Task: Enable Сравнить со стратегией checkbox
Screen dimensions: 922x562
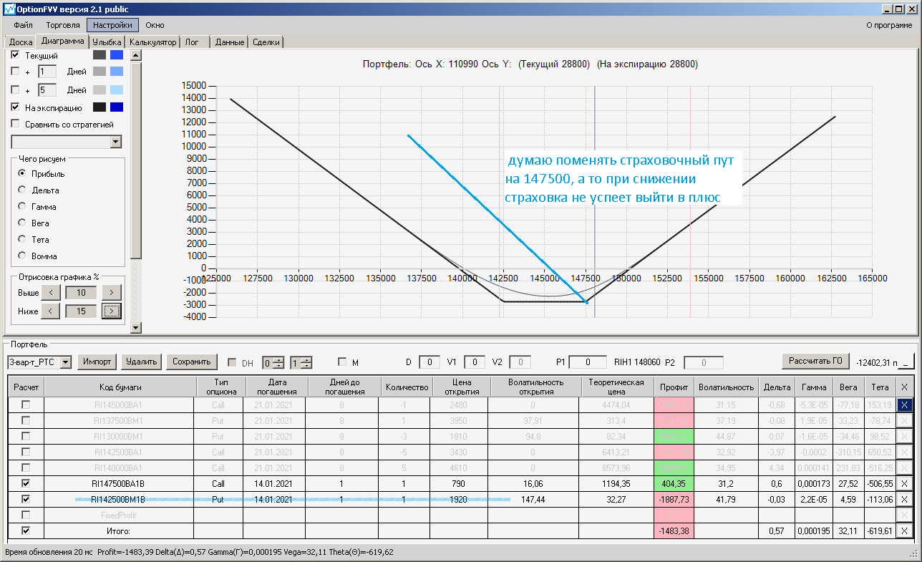Action: tap(16, 124)
